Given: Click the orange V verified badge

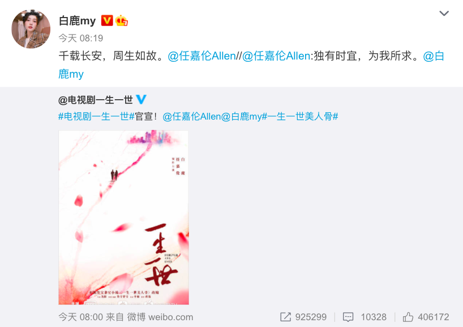Looking at the screenshot, I should pos(107,21).
